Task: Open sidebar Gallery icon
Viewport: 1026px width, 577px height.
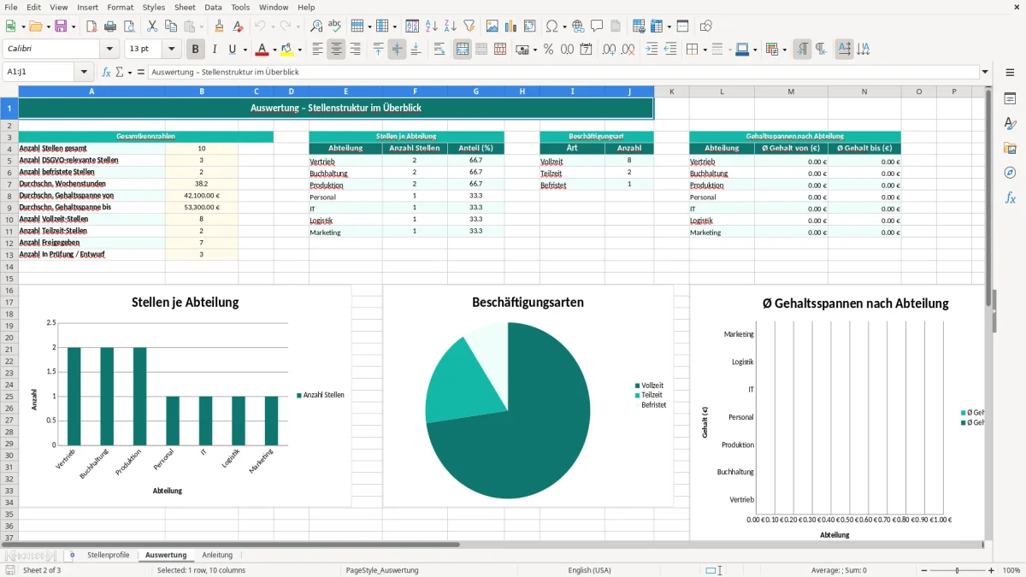Action: (x=1010, y=148)
